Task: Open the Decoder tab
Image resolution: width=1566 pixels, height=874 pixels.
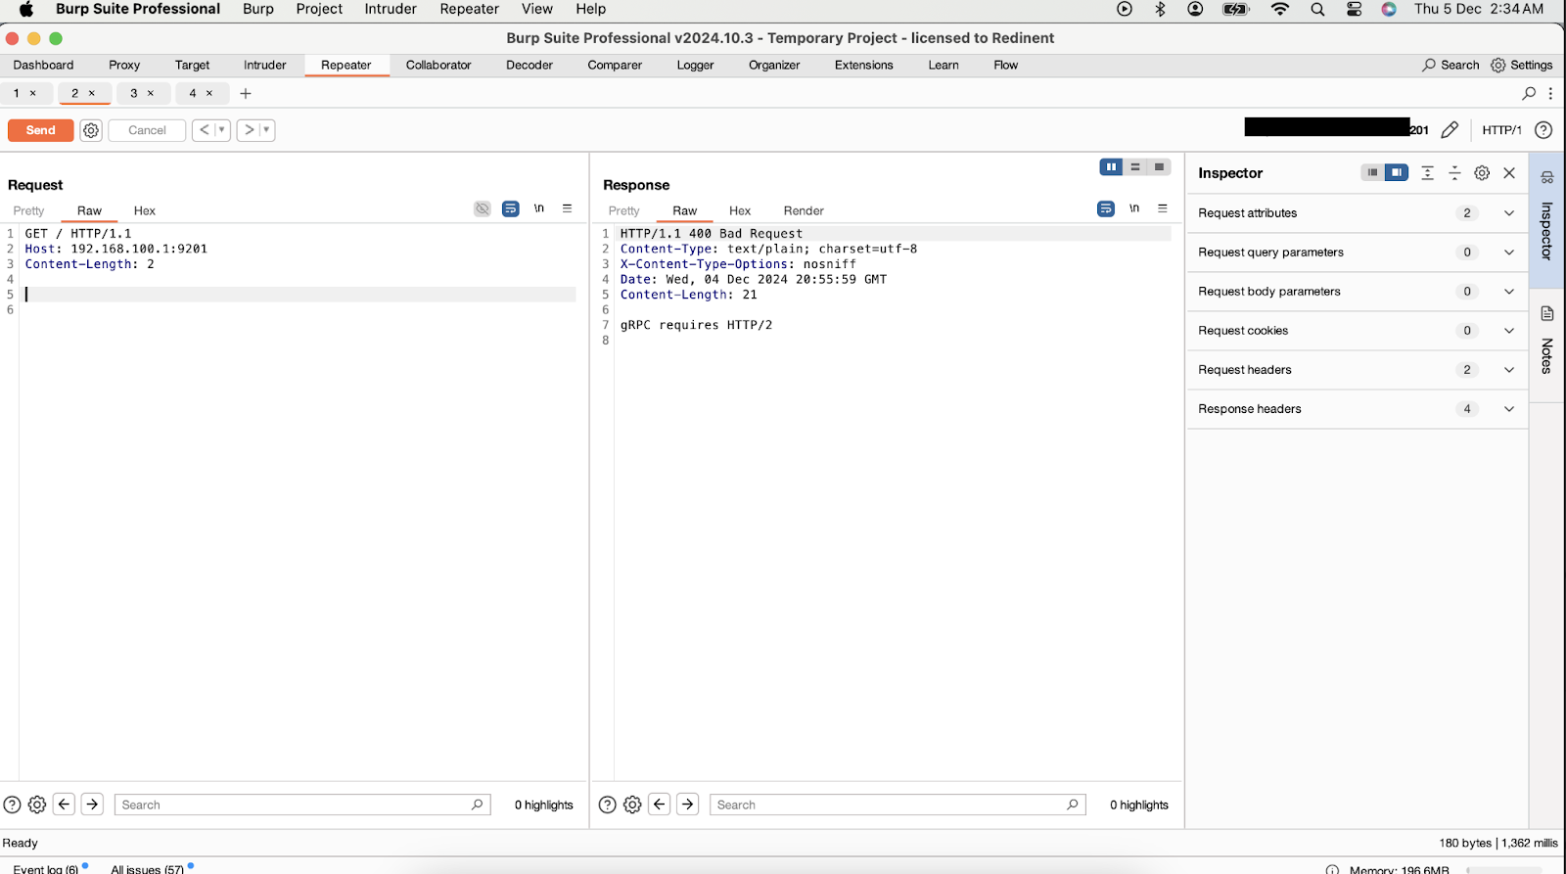Action: tap(530, 65)
